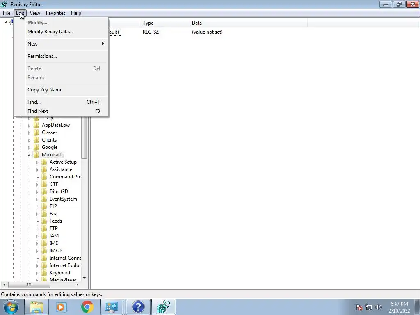
Task: Click the Data column header
Action: pyautogui.click(x=248, y=23)
